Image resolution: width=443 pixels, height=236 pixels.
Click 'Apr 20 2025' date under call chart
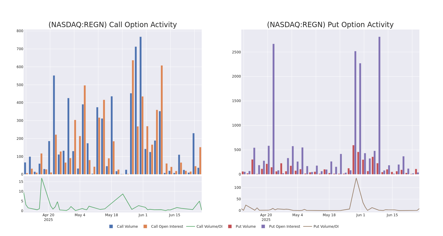pos(48,217)
